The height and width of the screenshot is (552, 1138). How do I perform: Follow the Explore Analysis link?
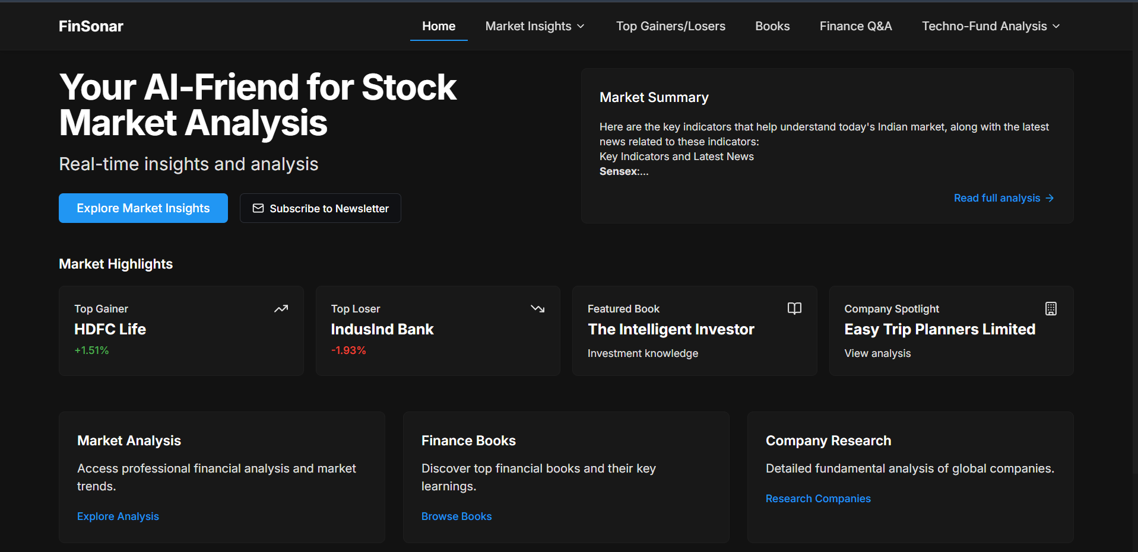pyautogui.click(x=118, y=516)
